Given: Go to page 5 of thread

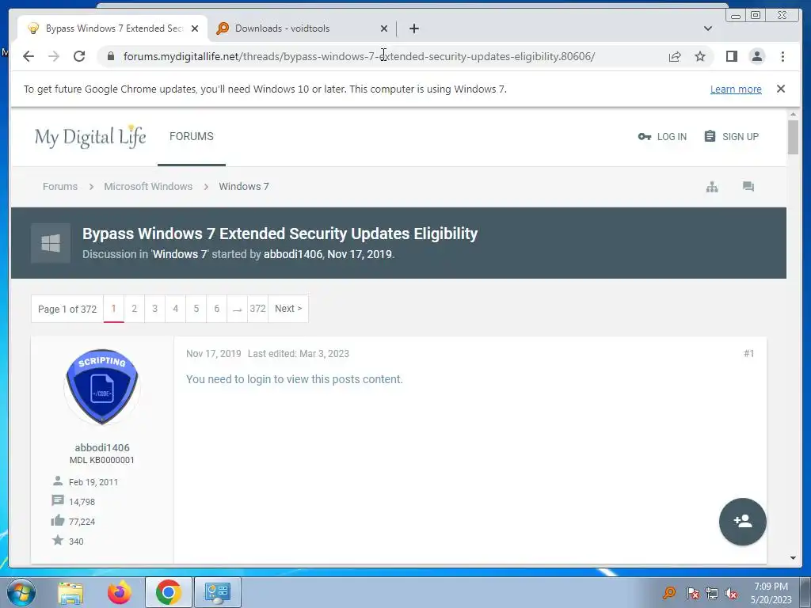Looking at the screenshot, I should coord(196,309).
